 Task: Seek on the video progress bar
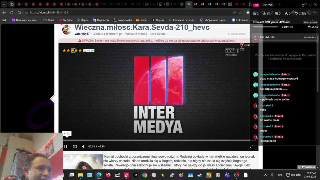tap(158, 140)
